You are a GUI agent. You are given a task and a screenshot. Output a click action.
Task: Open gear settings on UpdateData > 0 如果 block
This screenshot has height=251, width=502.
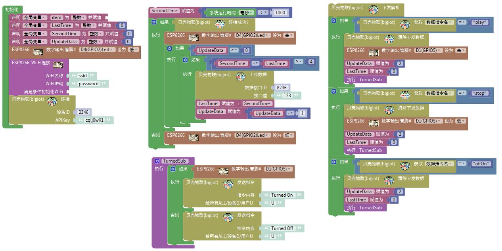click(x=170, y=48)
